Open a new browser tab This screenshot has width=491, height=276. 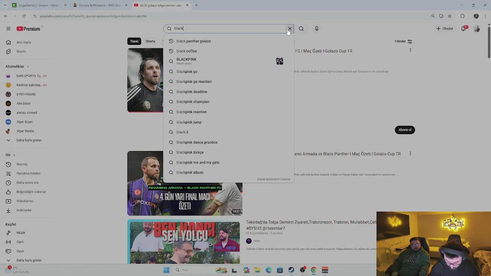tap(196, 5)
